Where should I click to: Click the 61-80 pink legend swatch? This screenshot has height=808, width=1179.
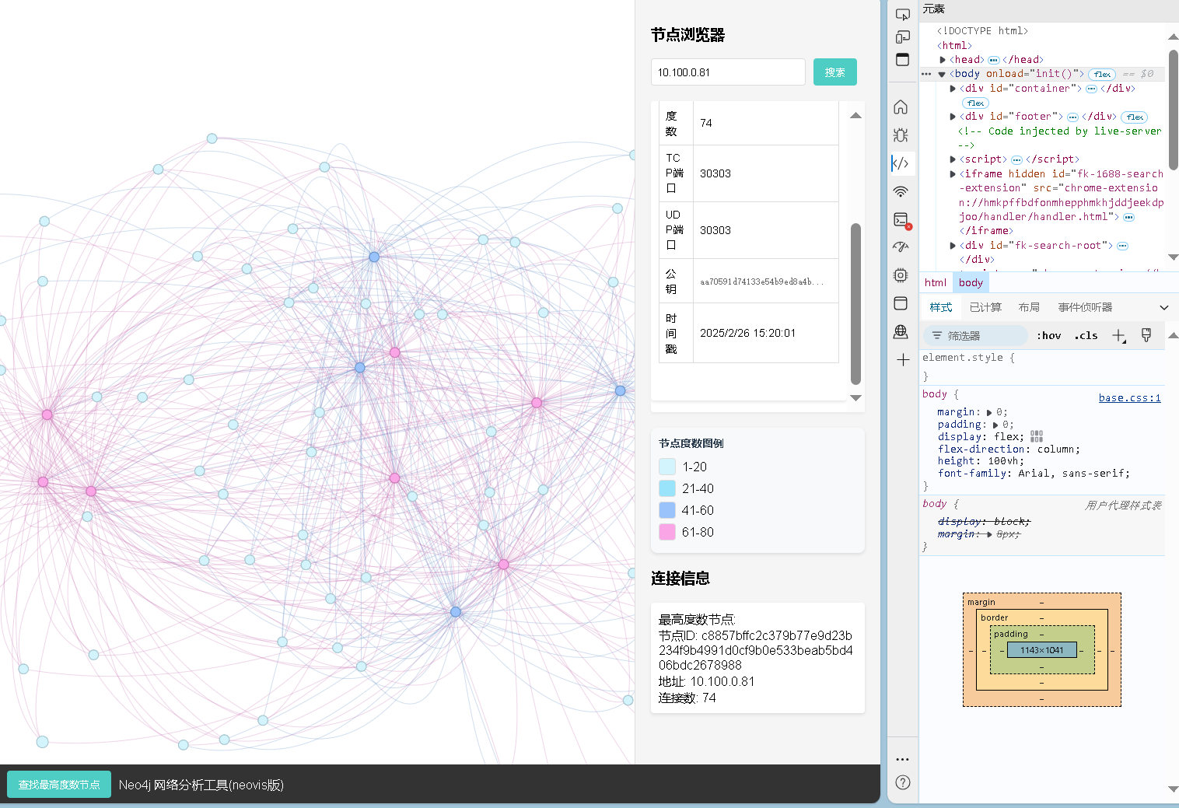pyautogui.click(x=667, y=532)
